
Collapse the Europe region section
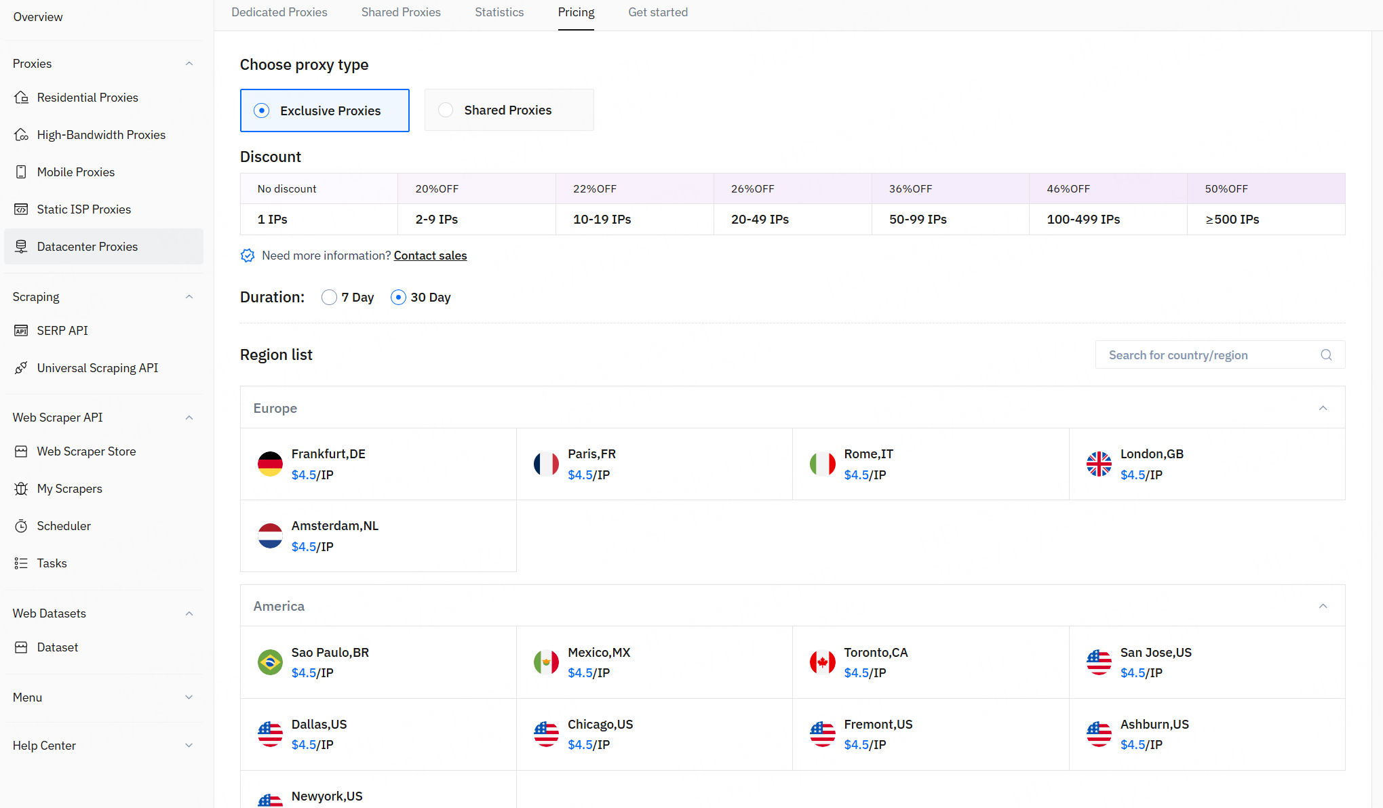click(x=1323, y=408)
